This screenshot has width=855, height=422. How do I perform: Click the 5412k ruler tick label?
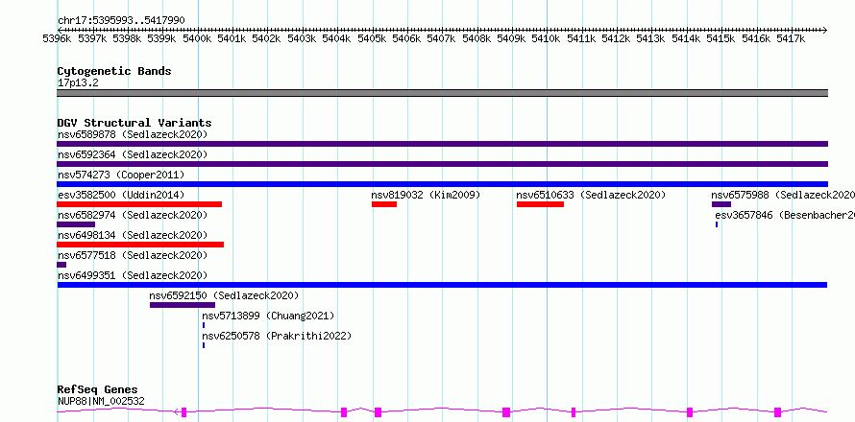[x=617, y=38]
